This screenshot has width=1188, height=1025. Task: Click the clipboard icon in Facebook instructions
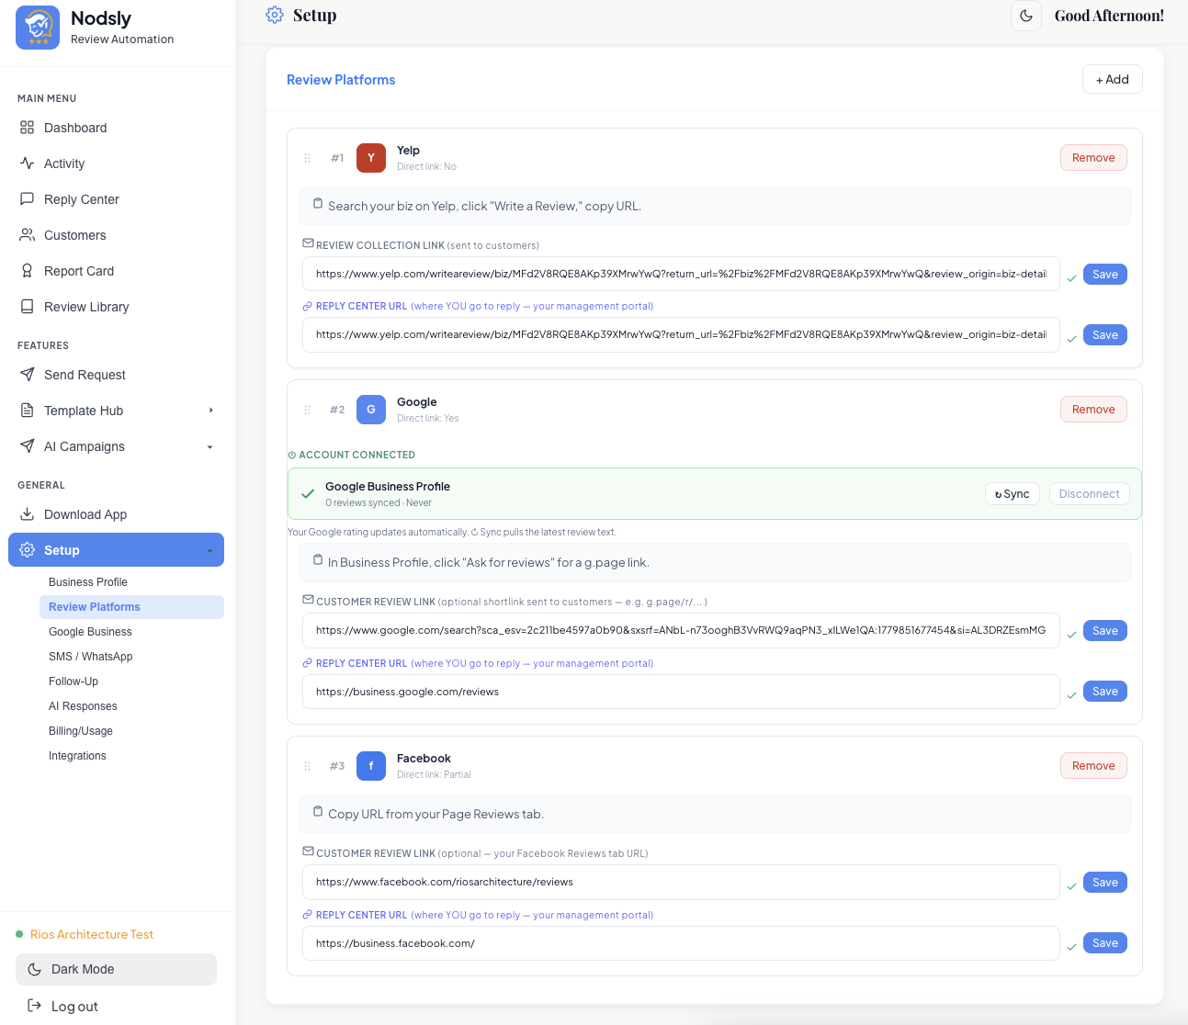(x=318, y=812)
